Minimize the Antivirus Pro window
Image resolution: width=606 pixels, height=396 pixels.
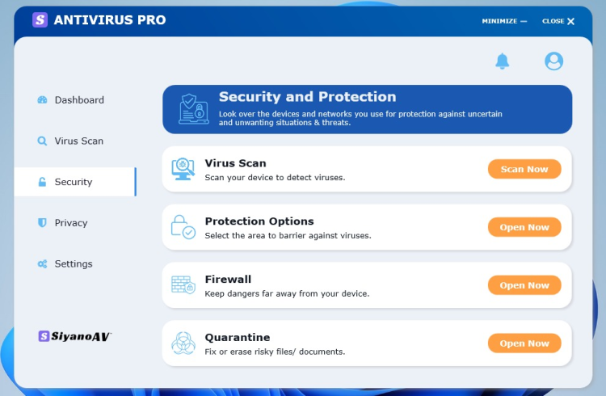(x=504, y=21)
